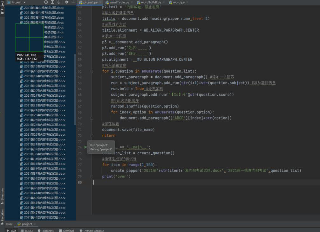Click the locate/select opened file target icon
This screenshot has height=232, width=320.
click(46, 2)
